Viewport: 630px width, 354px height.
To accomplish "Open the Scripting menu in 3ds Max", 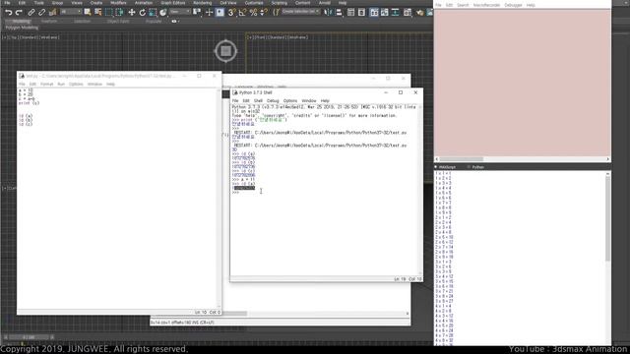I will click(280, 3).
